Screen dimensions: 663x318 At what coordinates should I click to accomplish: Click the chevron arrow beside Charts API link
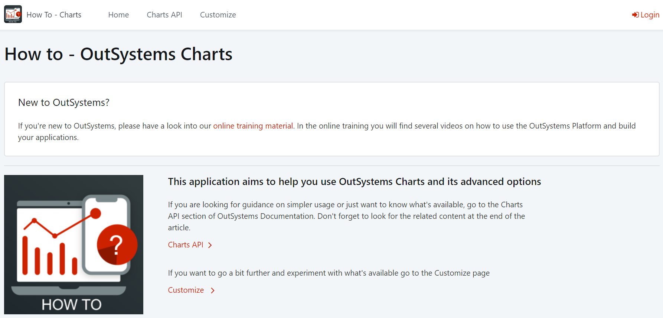click(210, 245)
